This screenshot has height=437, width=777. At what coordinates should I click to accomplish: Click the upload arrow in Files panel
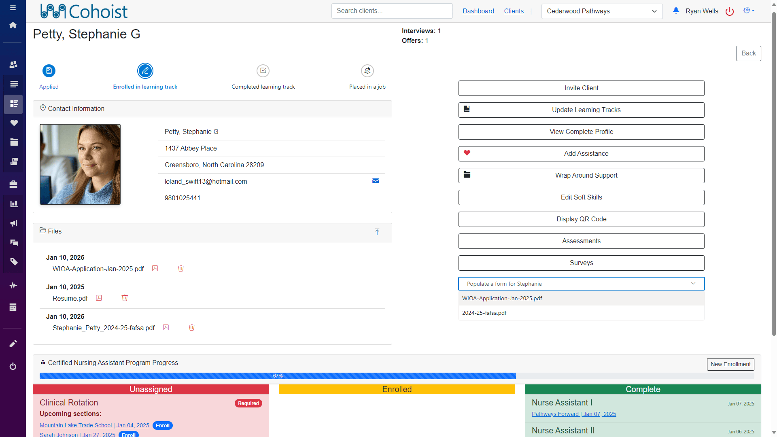tap(377, 231)
